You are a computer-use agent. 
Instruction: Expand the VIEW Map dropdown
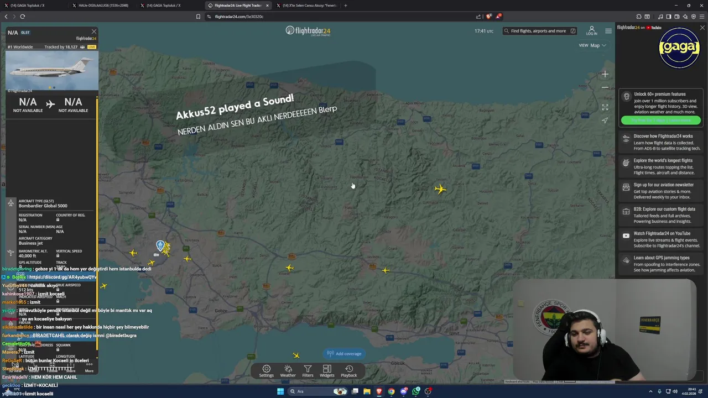592,45
